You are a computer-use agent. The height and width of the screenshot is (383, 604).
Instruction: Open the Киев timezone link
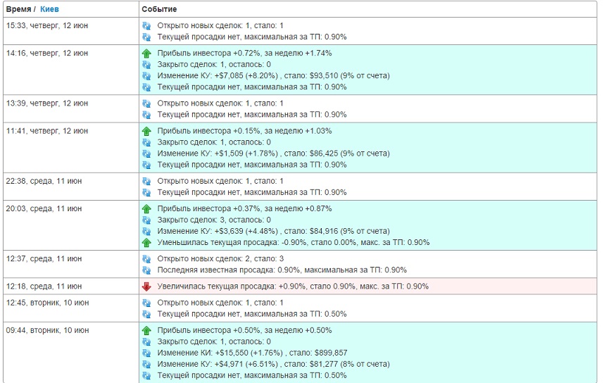(x=49, y=9)
